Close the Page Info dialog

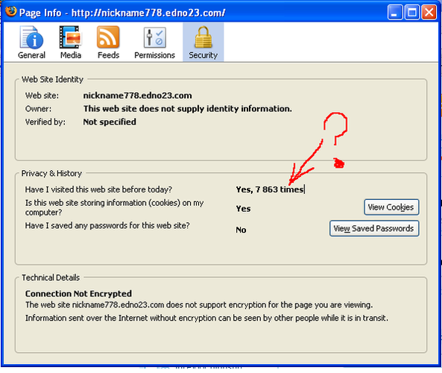(429, 13)
